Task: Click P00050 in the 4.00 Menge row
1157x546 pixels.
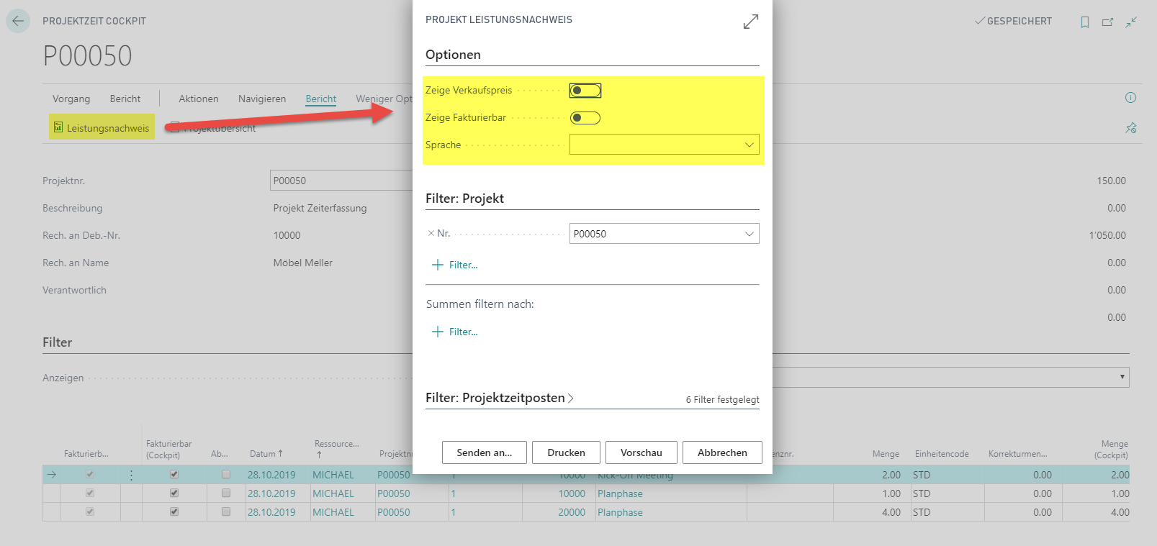Action: pyautogui.click(x=394, y=512)
